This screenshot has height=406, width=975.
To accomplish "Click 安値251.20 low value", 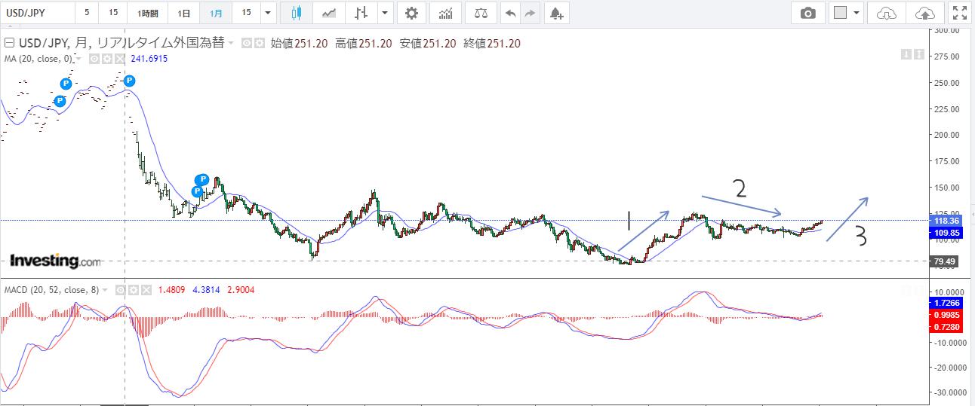I will [x=428, y=44].
